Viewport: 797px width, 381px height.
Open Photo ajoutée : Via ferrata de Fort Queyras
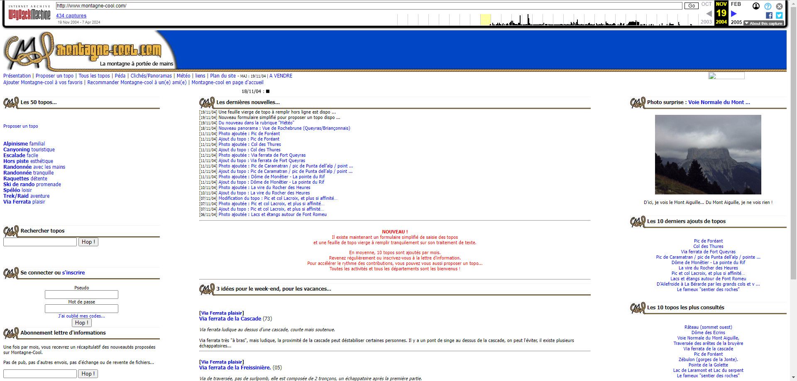(262, 155)
